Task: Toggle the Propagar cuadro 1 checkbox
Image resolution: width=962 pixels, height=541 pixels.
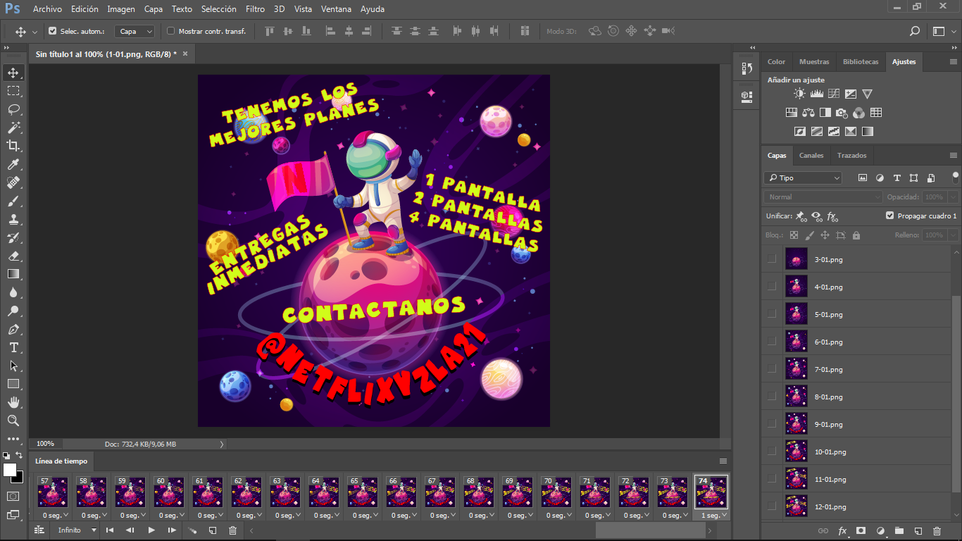Action: click(889, 216)
